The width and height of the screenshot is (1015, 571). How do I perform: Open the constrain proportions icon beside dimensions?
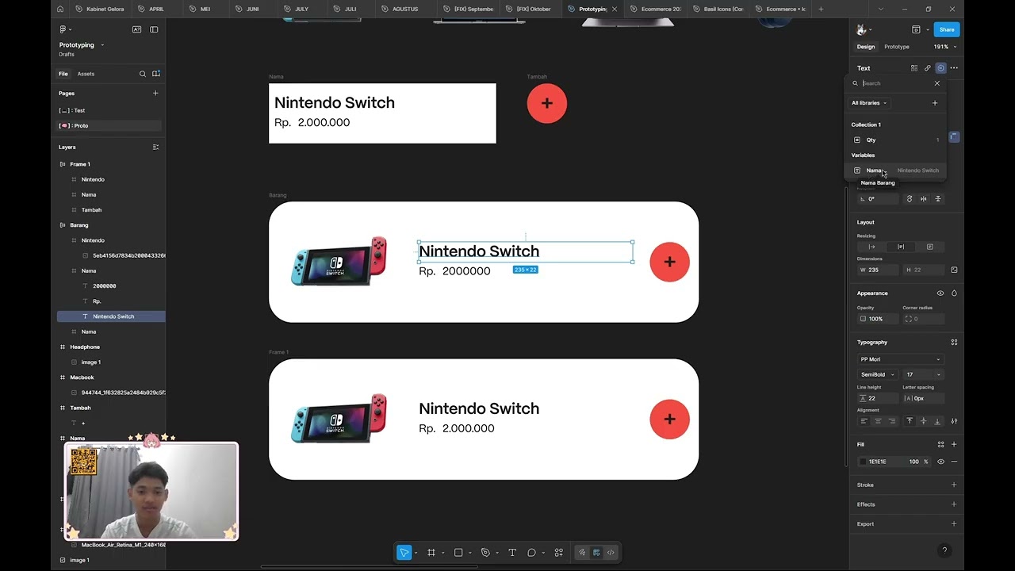[954, 270]
